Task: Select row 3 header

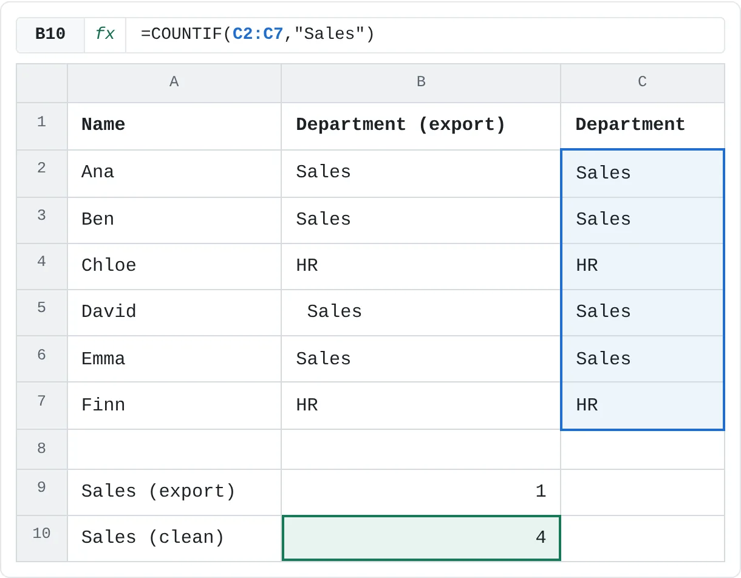Action: (x=42, y=220)
